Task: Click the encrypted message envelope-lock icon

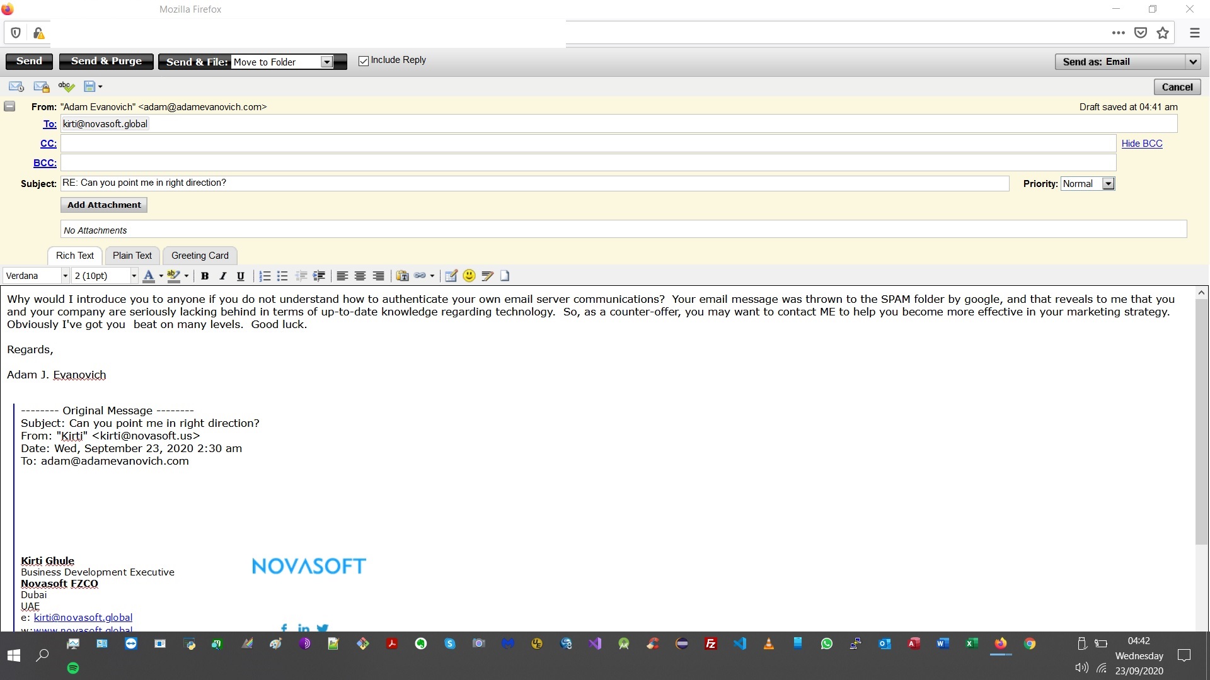Action: (x=42, y=86)
